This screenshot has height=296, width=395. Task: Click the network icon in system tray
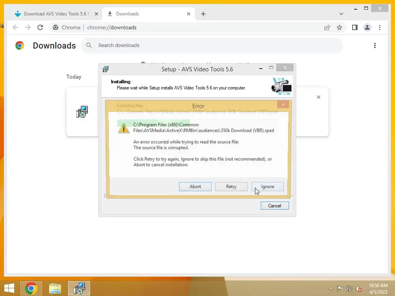point(349,288)
